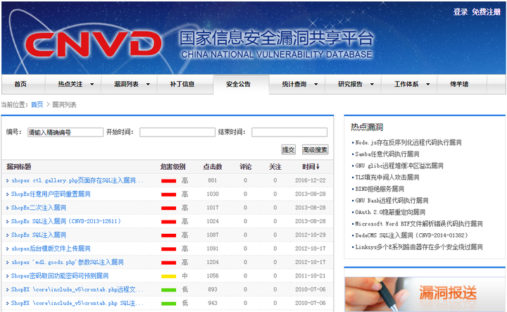507x312 pixels.
Task: Open the 补丁信息 tab
Action: pos(182,85)
